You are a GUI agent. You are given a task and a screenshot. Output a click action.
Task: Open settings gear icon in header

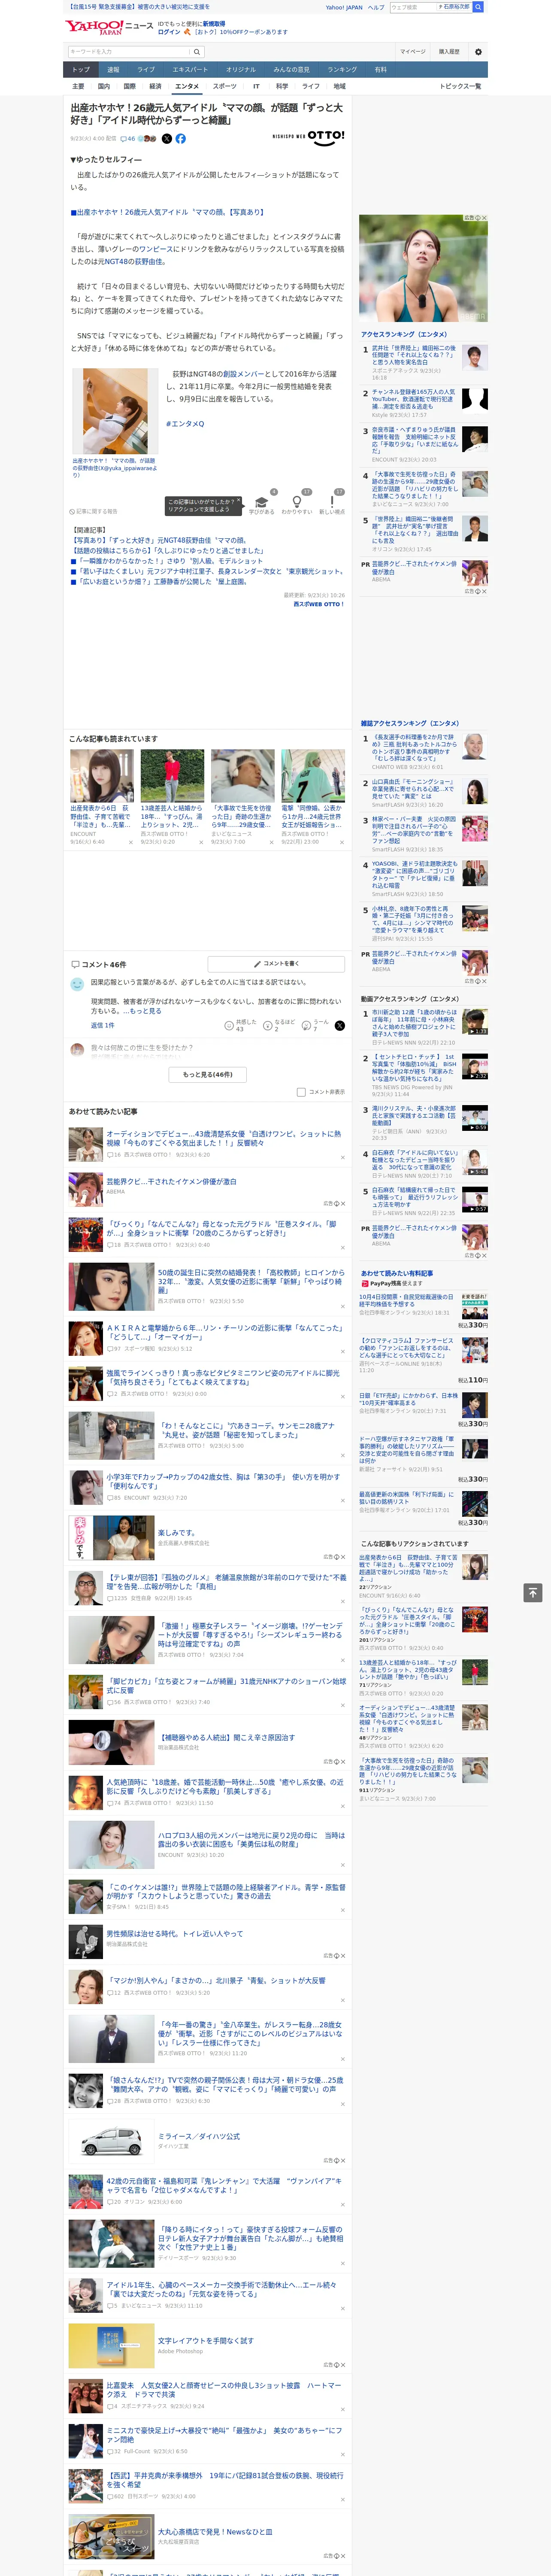point(478,52)
